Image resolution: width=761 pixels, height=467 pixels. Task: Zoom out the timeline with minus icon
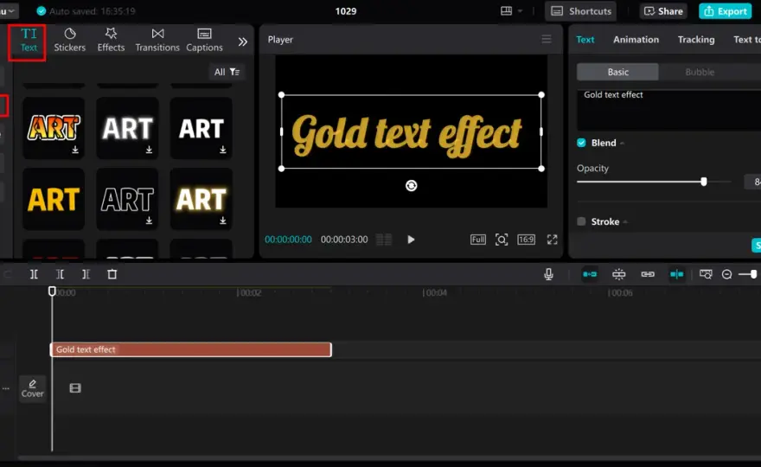[726, 274]
